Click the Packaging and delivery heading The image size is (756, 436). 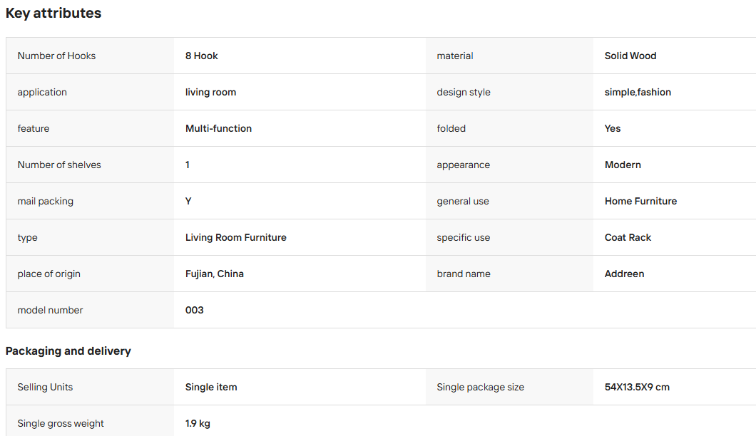tap(68, 351)
